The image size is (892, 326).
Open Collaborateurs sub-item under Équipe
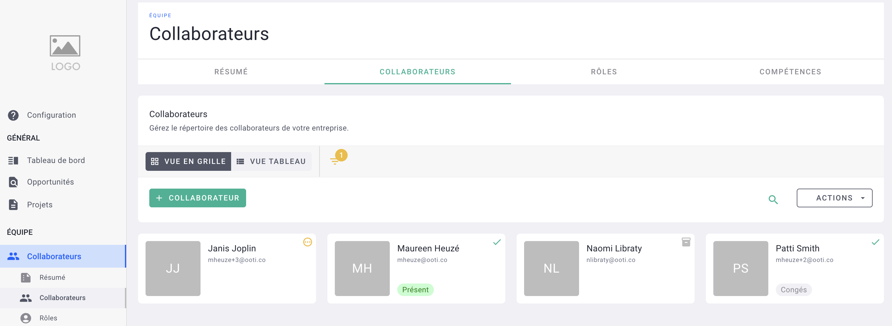tap(63, 298)
